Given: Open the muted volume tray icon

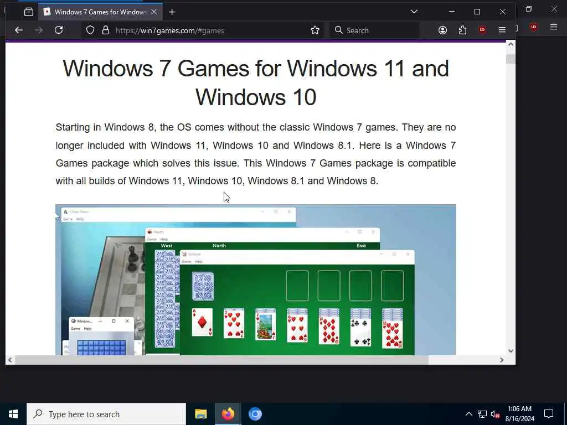Looking at the screenshot, I should [x=496, y=414].
